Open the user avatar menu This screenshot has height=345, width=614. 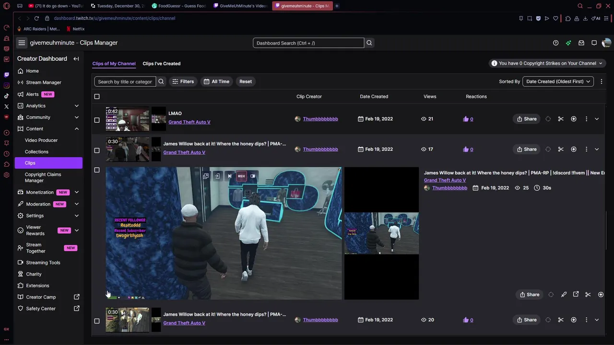(606, 43)
